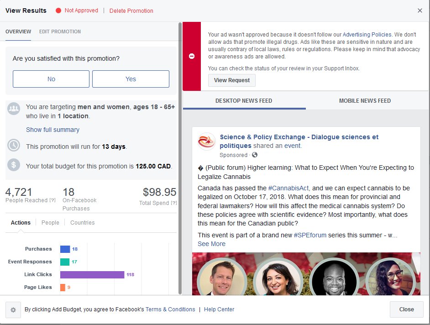Click the left panel vertical scrollbar

[180, 158]
